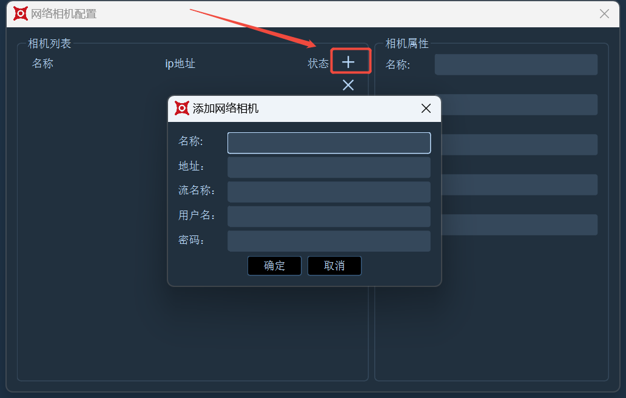The height and width of the screenshot is (398, 626).
Task: Click the ip地址 column header
Action: tap(180, 64)
